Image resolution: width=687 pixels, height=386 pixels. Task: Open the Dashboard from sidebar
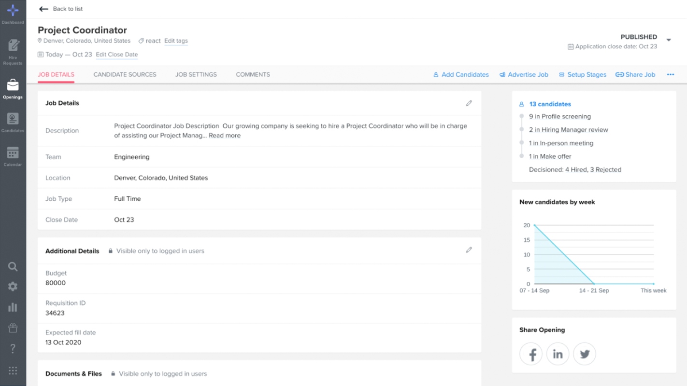click(13, 14)
